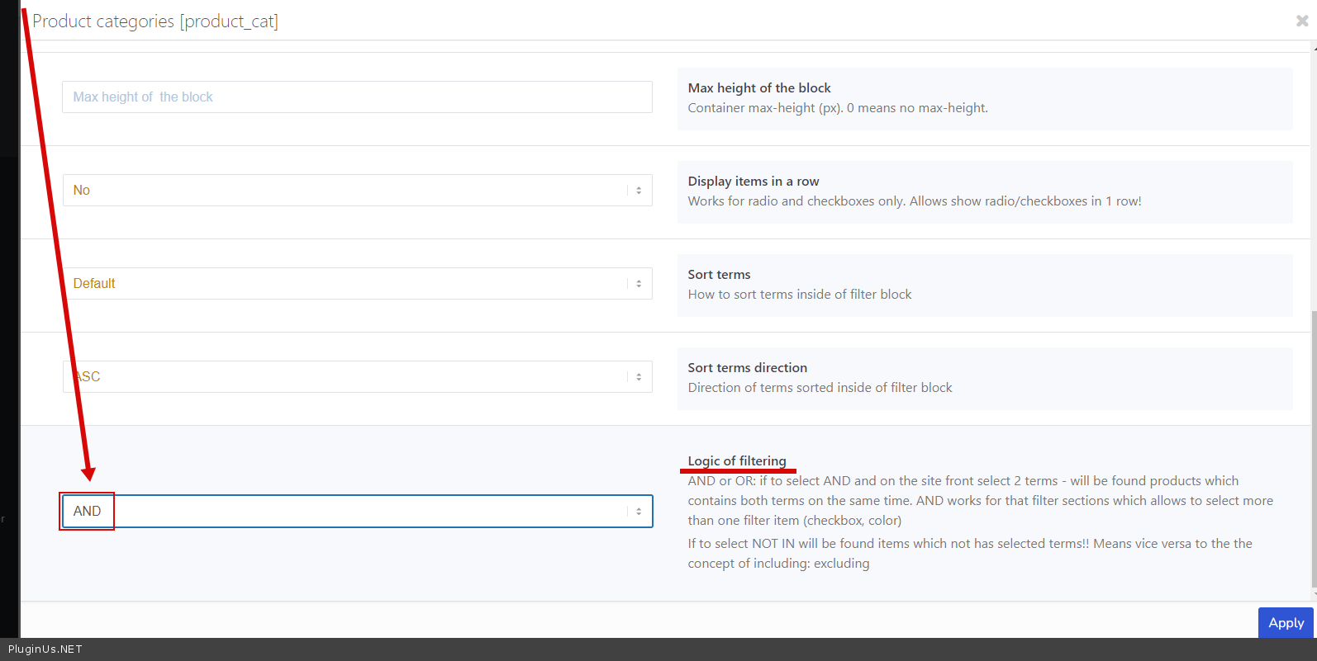Click the Sort terms description heading
Viewport: 1317px width, 661px height.
[719, 275]
